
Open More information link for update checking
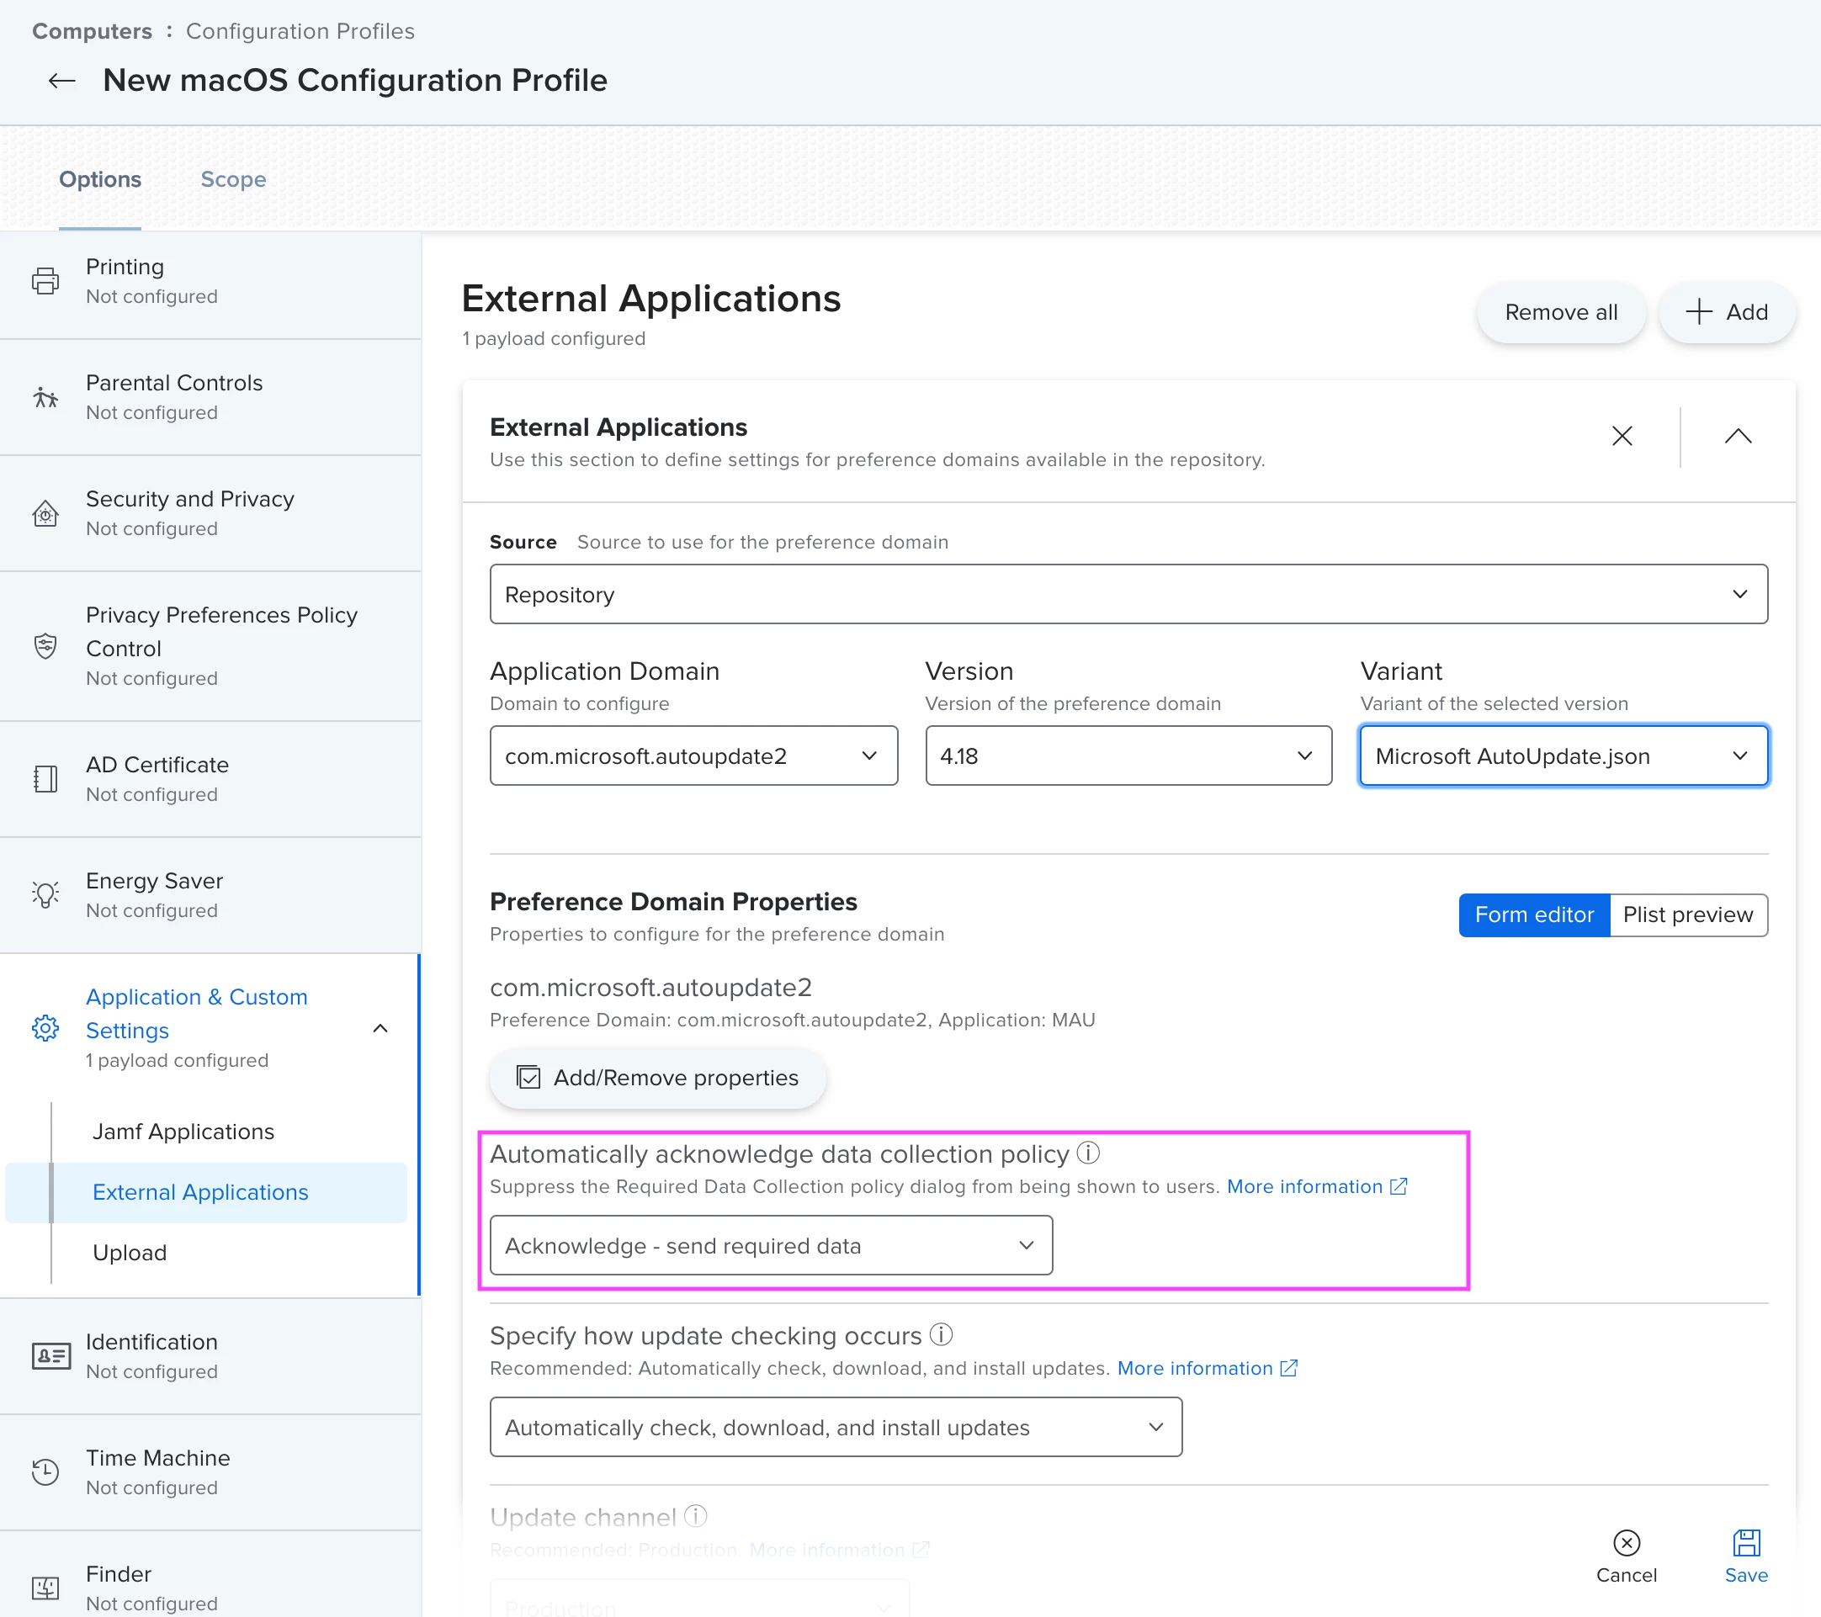1195,1367
